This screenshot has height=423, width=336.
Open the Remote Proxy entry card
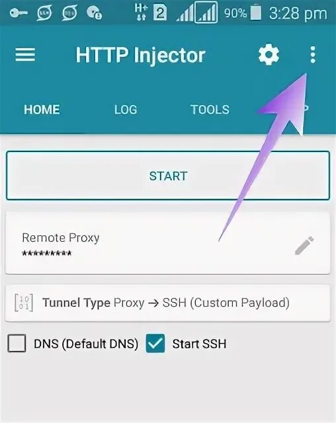point(167,243)
